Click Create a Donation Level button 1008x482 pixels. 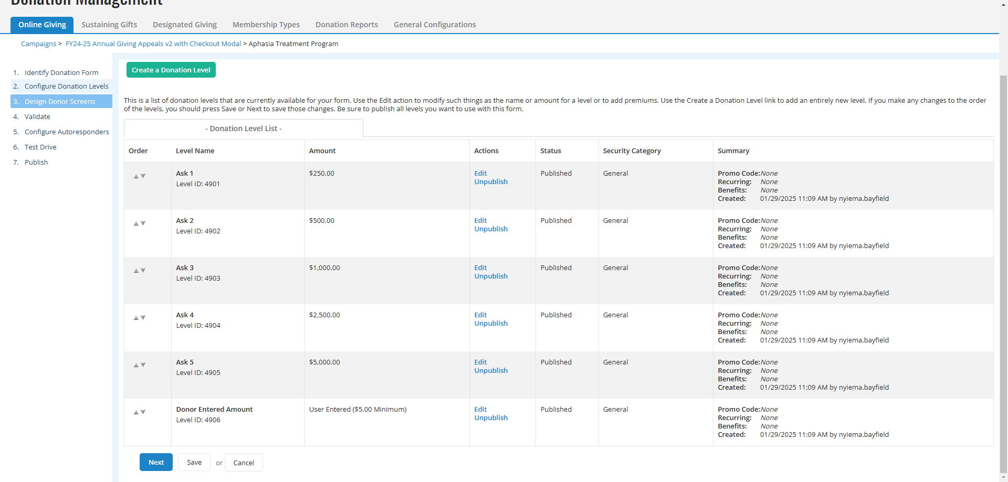click(x=171, y=70)
